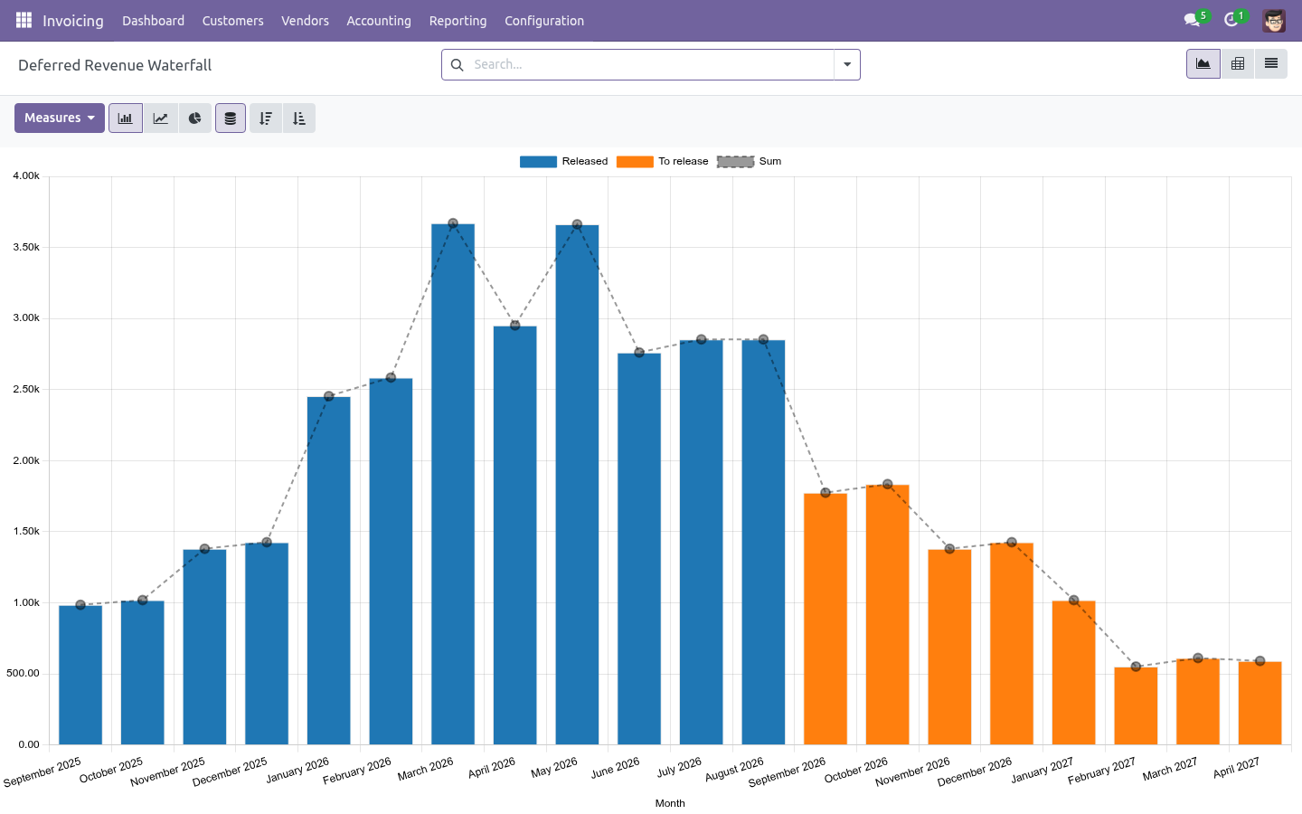
Task: Switch to the pivot table view
Action: click(x=1238, y=63)
